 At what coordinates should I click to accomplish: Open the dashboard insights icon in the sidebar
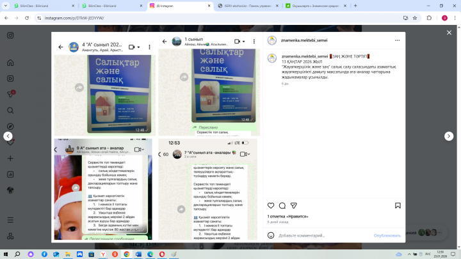[10, 175]
